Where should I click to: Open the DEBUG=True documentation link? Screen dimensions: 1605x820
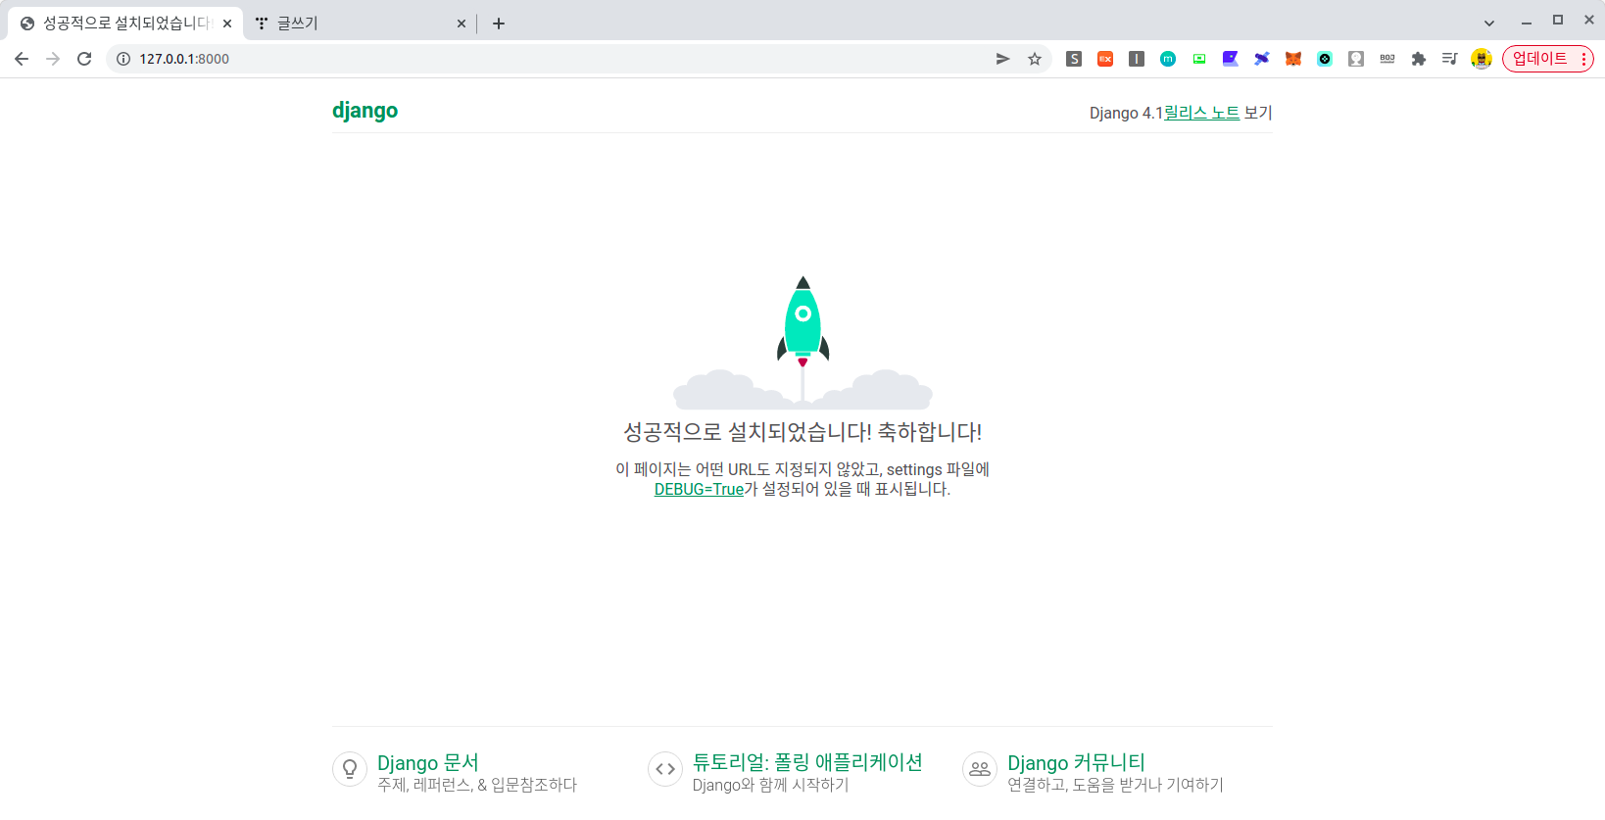[x=699, y=489]
